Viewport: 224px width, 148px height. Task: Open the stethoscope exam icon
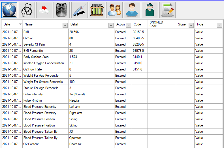coord(27,10)
